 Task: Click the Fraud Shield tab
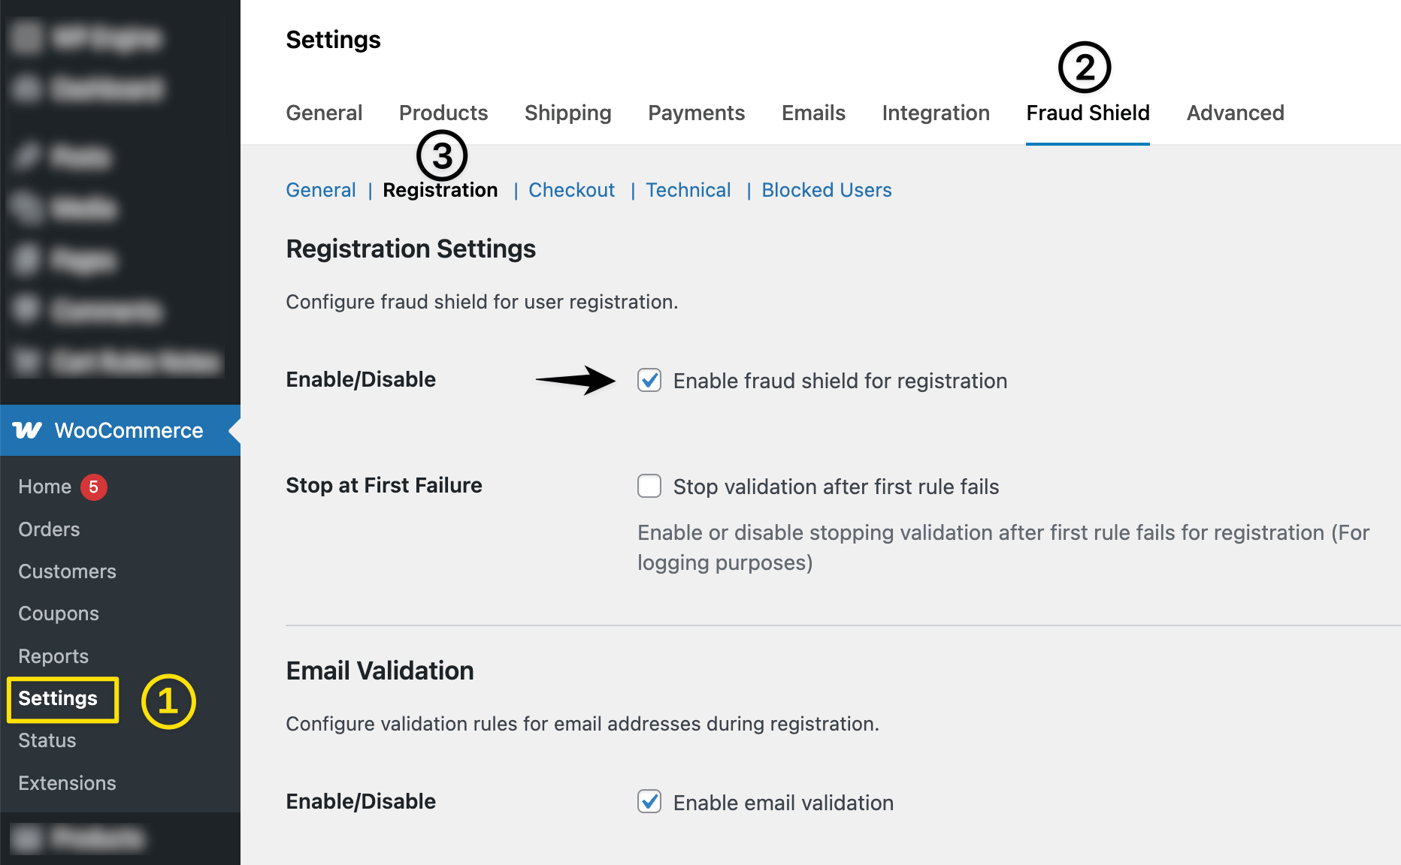click(1088, 113)
